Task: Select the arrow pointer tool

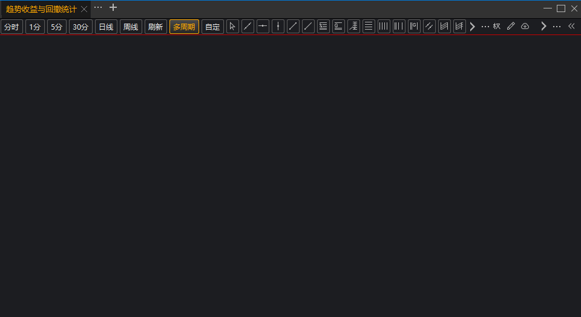Action: (x=232, y=27)
